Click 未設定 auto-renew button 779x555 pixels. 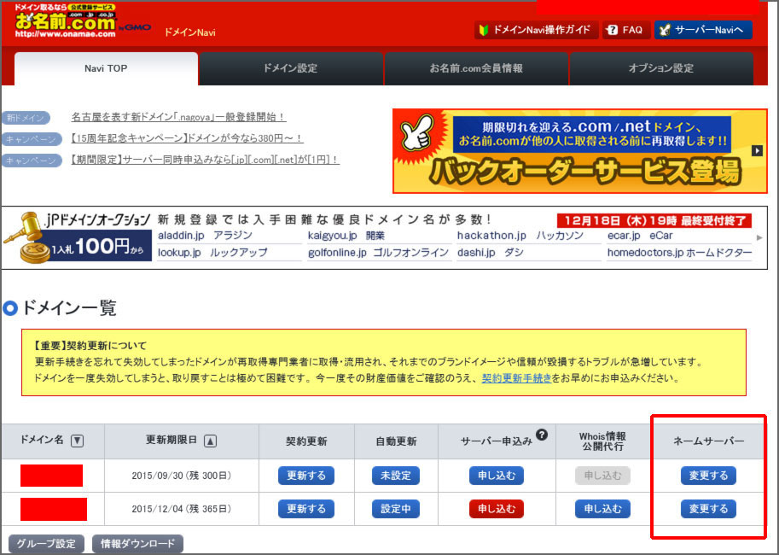[395, 476]
